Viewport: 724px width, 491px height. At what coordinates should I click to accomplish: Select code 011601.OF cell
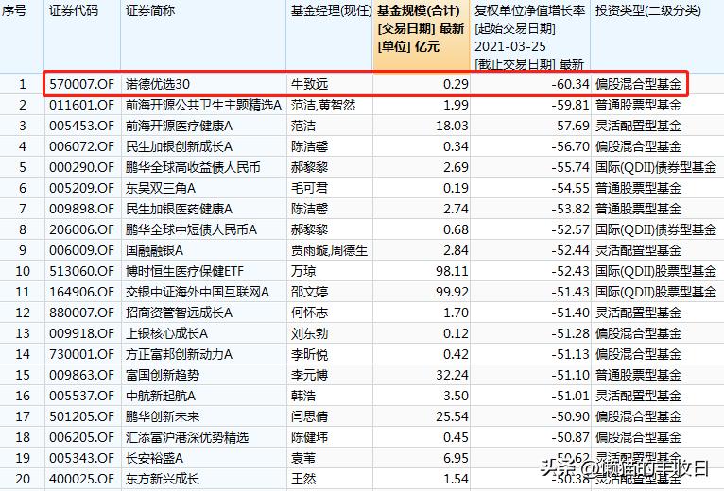click(81, 105)
